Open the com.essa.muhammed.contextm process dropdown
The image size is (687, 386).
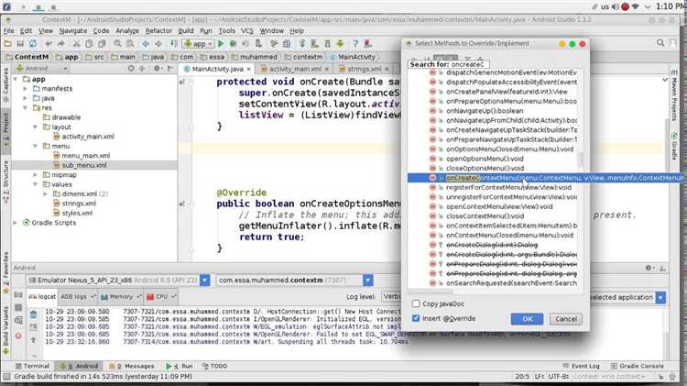367,280
